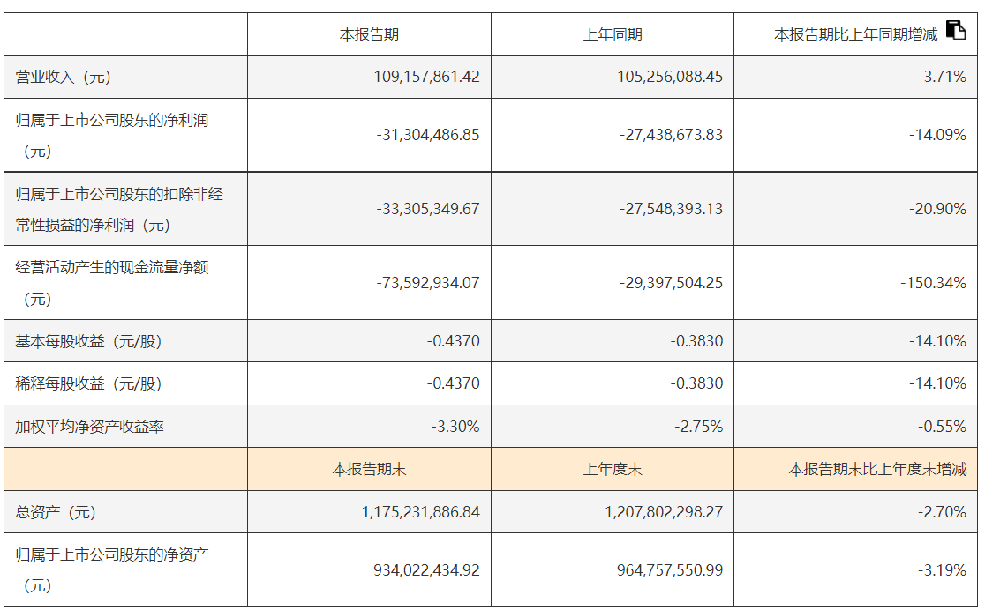Select the 上年同期 column header

(x=613, y=35)
